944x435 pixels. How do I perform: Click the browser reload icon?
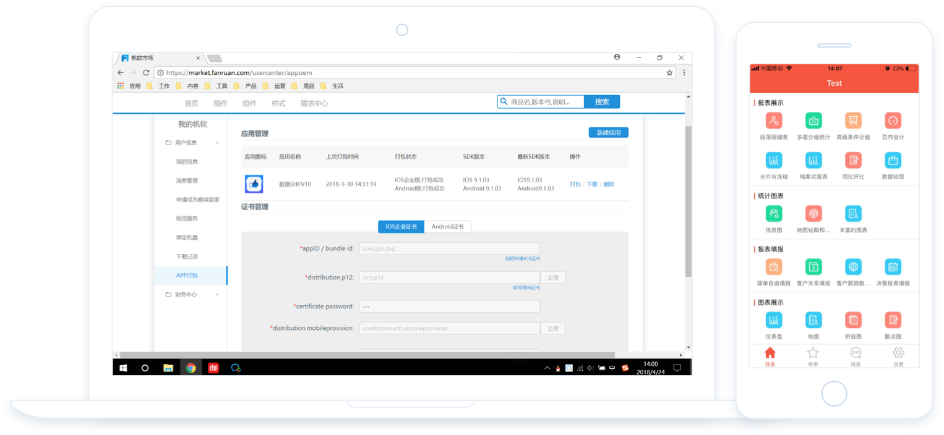point(146,72)
